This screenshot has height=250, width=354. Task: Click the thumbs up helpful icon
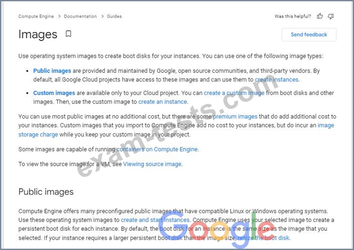point(320,16)
